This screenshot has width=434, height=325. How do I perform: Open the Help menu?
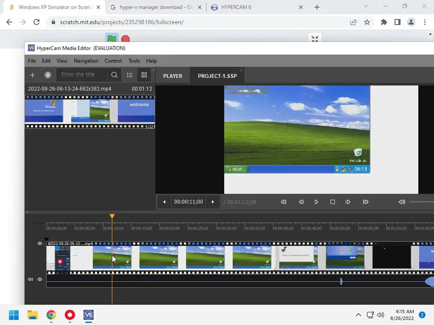click(151, 61)
